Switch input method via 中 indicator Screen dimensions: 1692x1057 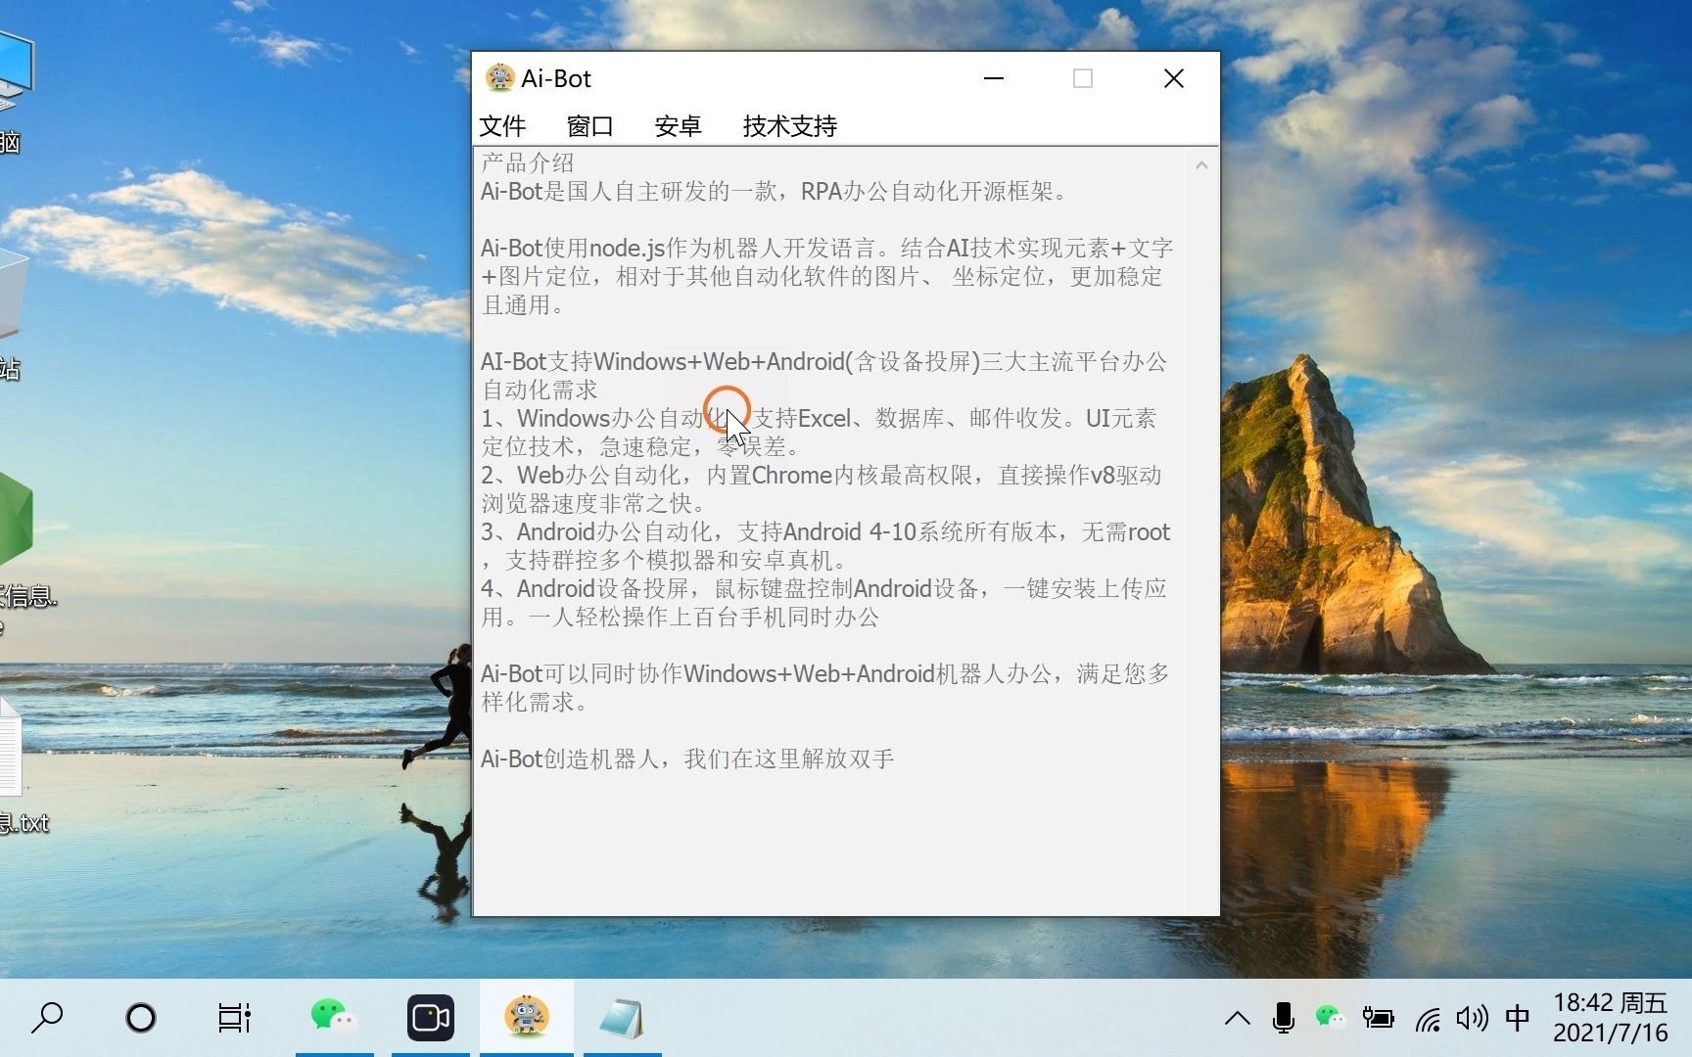(x=1518, y=1019)
